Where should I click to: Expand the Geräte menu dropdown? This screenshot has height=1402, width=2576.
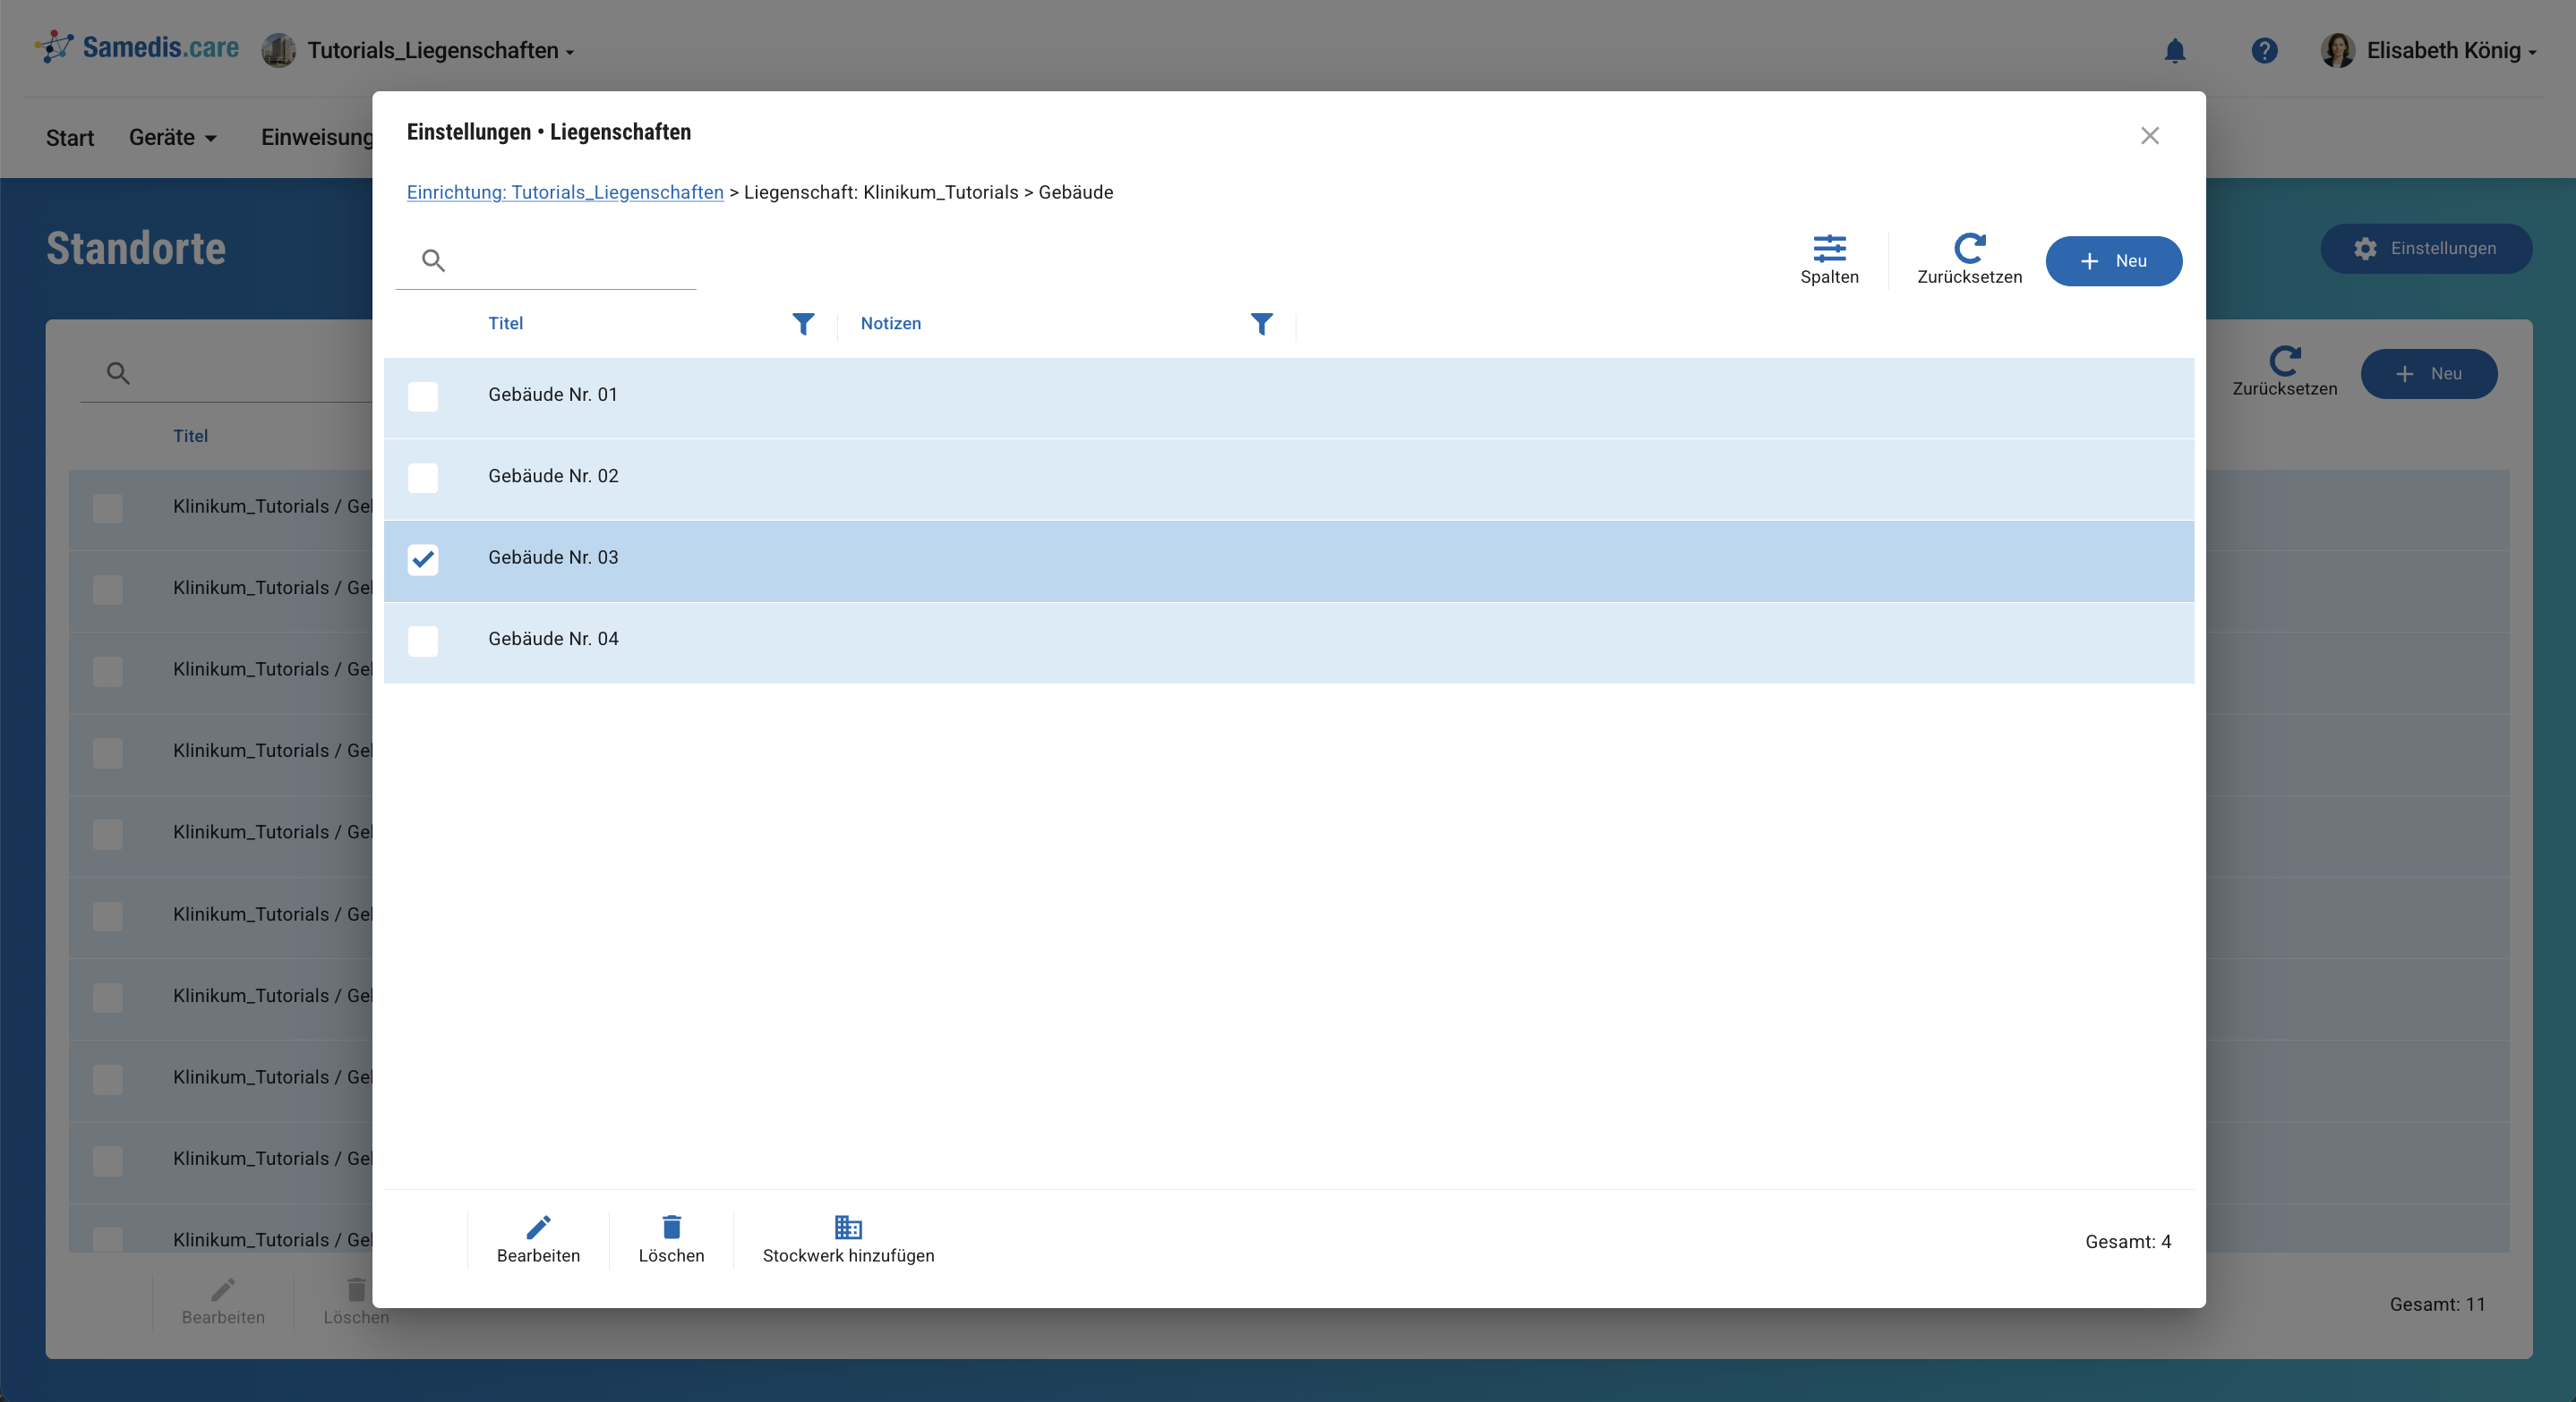point(172,138)
